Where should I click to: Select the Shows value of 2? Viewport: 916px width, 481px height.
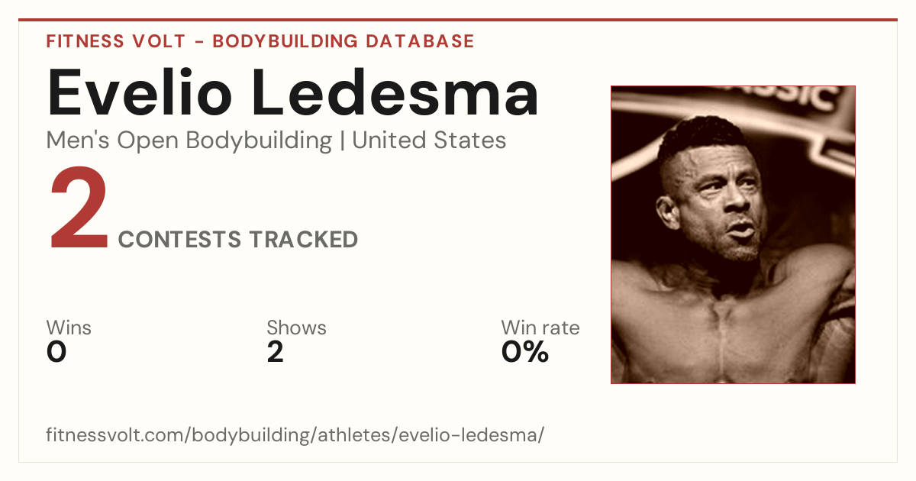(x=276, y=352)
